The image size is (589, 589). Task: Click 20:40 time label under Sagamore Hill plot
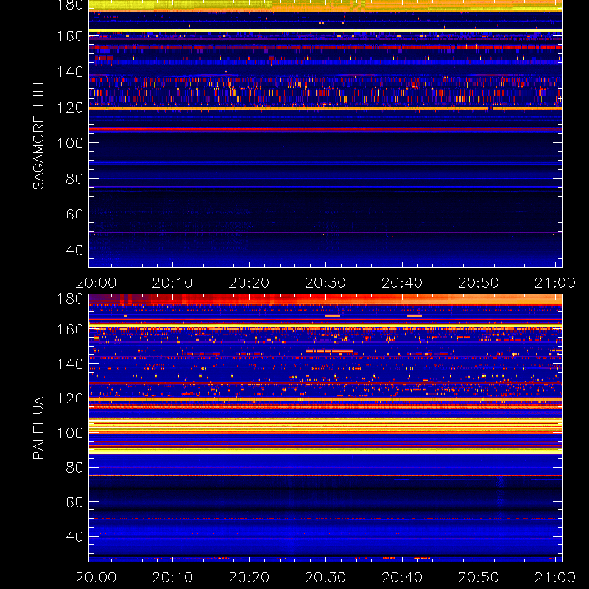pos(402,283)
